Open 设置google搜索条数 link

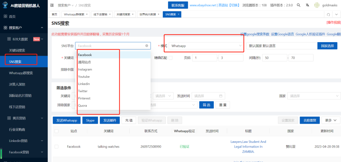point(255,34)
